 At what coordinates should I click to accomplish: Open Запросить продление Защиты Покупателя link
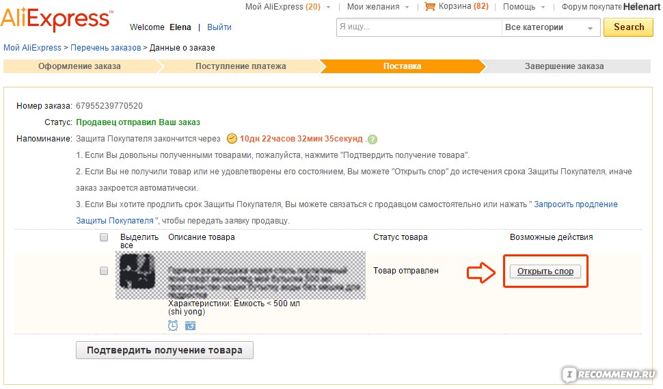[x=576, y=204]
